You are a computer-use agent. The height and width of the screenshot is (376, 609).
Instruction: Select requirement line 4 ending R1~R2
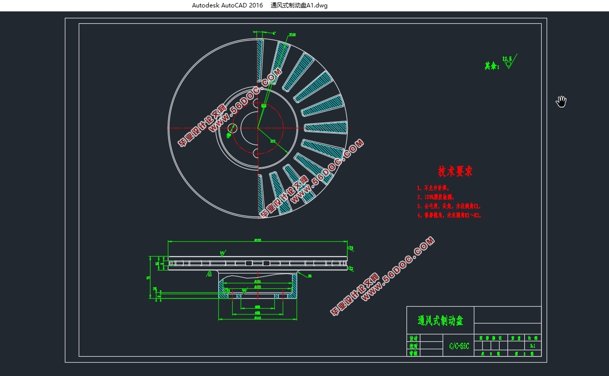[449, 215]
